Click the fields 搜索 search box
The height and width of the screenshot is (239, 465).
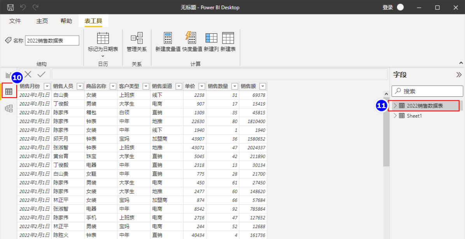coord(427,91)
